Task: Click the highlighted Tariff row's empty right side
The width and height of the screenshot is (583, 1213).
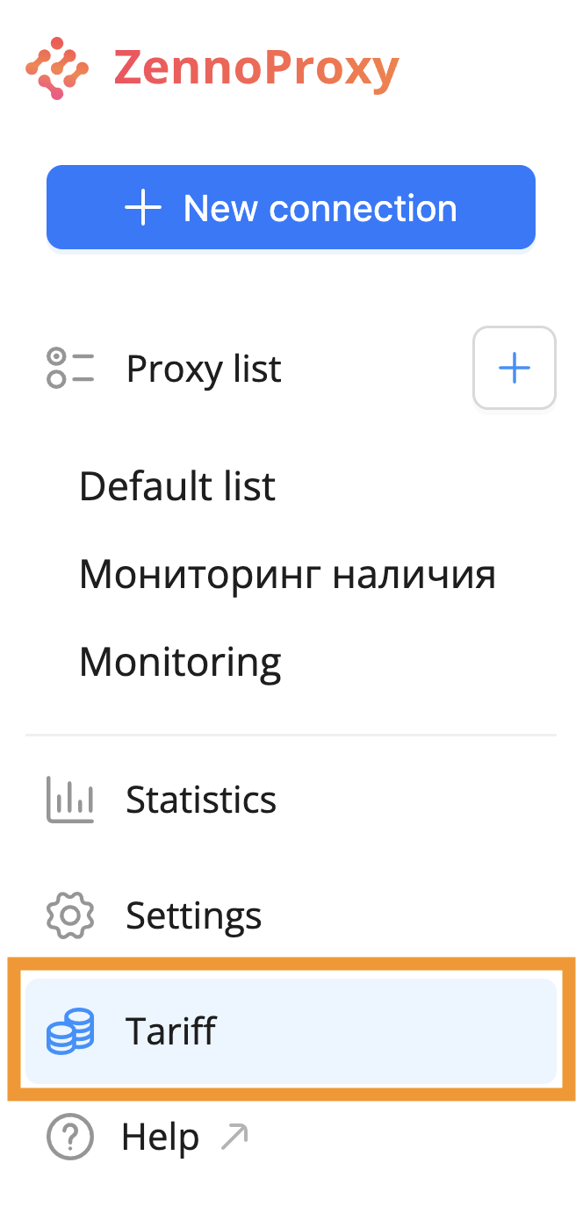Action: [421, 1031]
